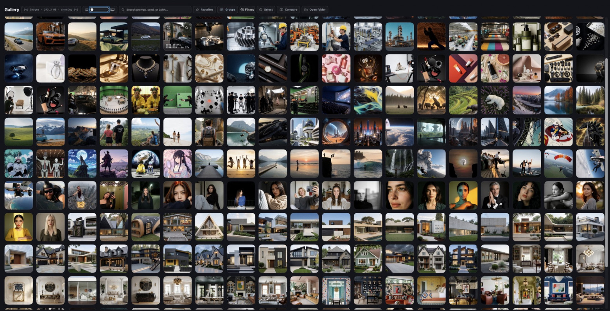
Task: Click the magnifier icon in the search box
Action: [x=123, y=9]
